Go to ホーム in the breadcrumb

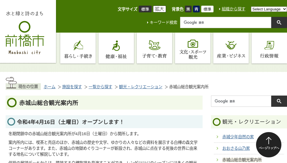(50, 87)
